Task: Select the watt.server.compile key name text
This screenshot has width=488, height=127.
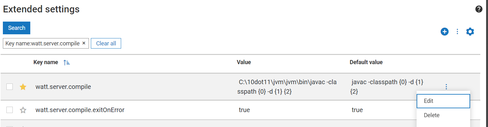Action: point(63,87)
